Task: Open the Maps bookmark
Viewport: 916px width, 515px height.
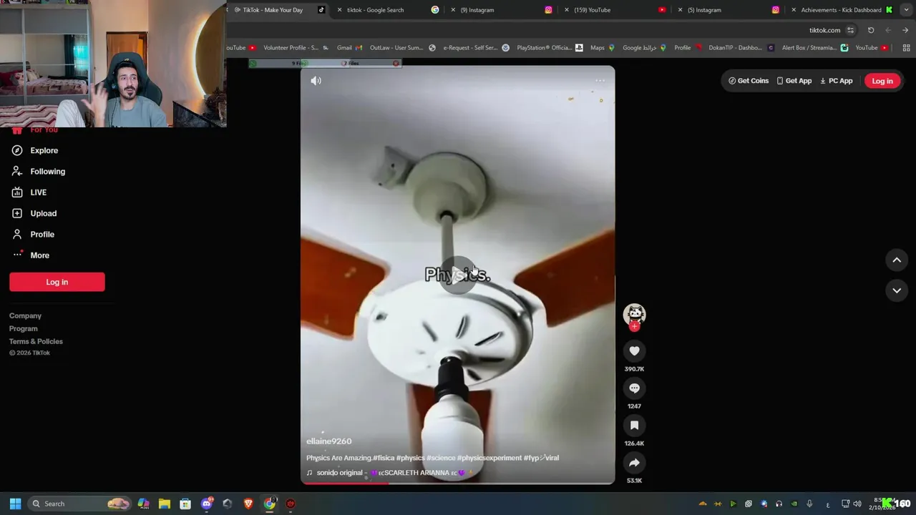Action: click(x=602, y=48)
